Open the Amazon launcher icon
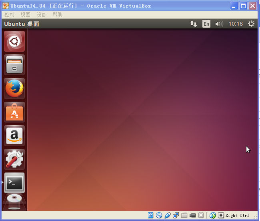This screenshot has height=221, width=260. (14, 136)
